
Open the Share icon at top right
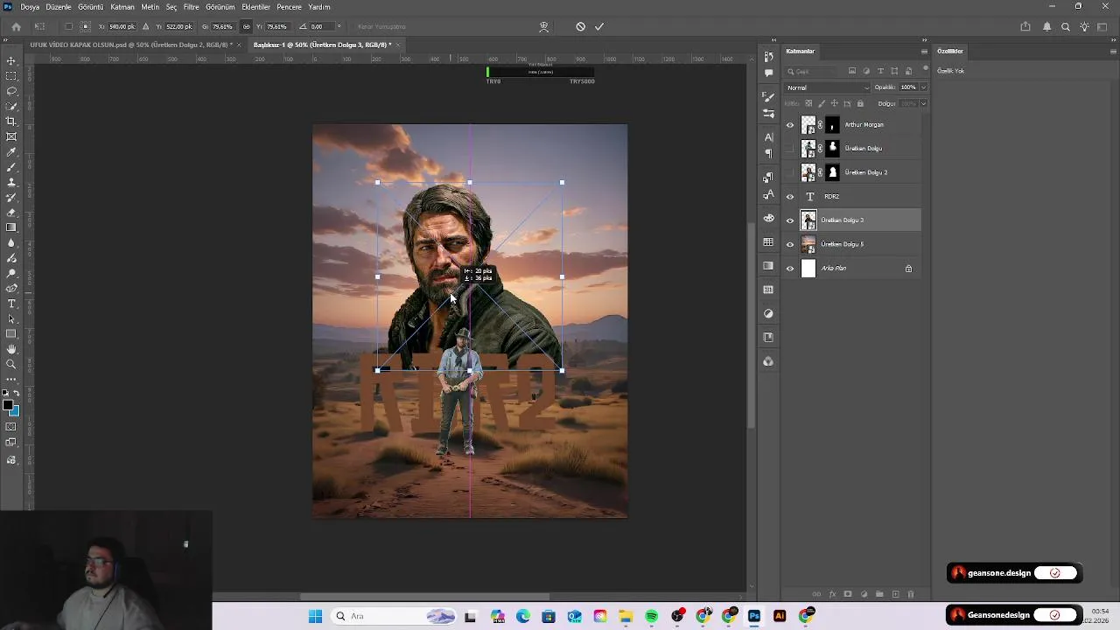coord(1025,26)
